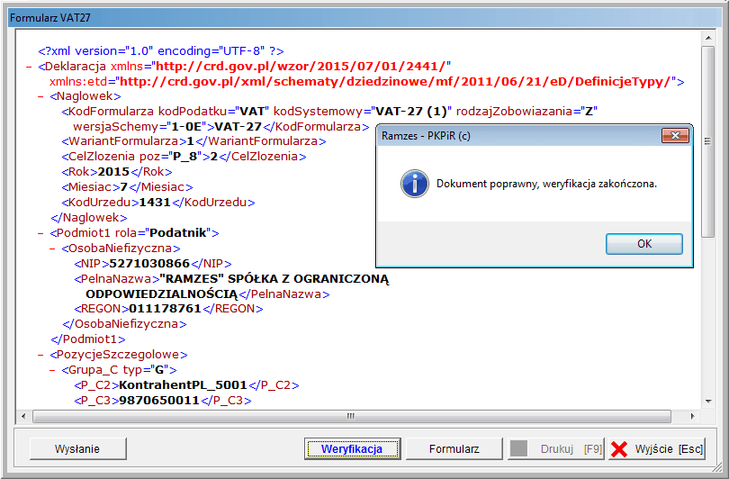The width and height of the screenshot is (729, 479).
Task: Open the Wysłanie send button
Action: point(77,448)
